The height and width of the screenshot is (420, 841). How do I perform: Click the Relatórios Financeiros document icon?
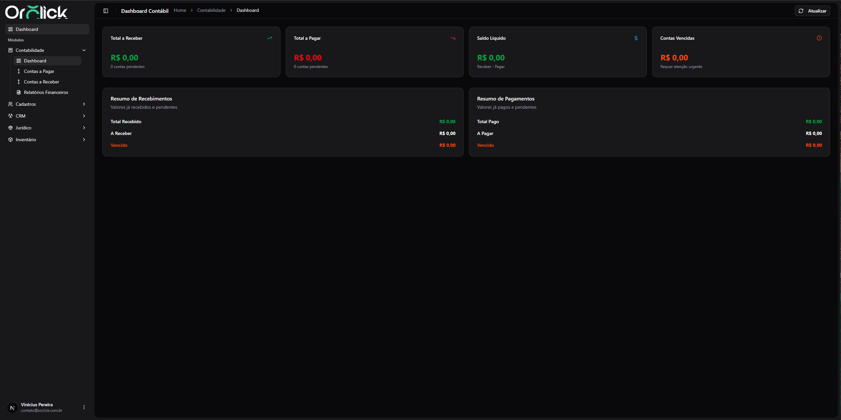tap(19, 92)
